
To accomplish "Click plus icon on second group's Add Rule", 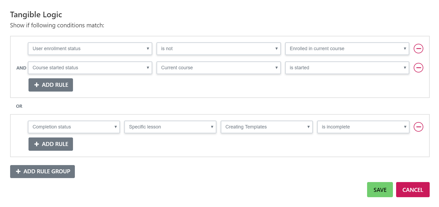I will click(37, 144).
